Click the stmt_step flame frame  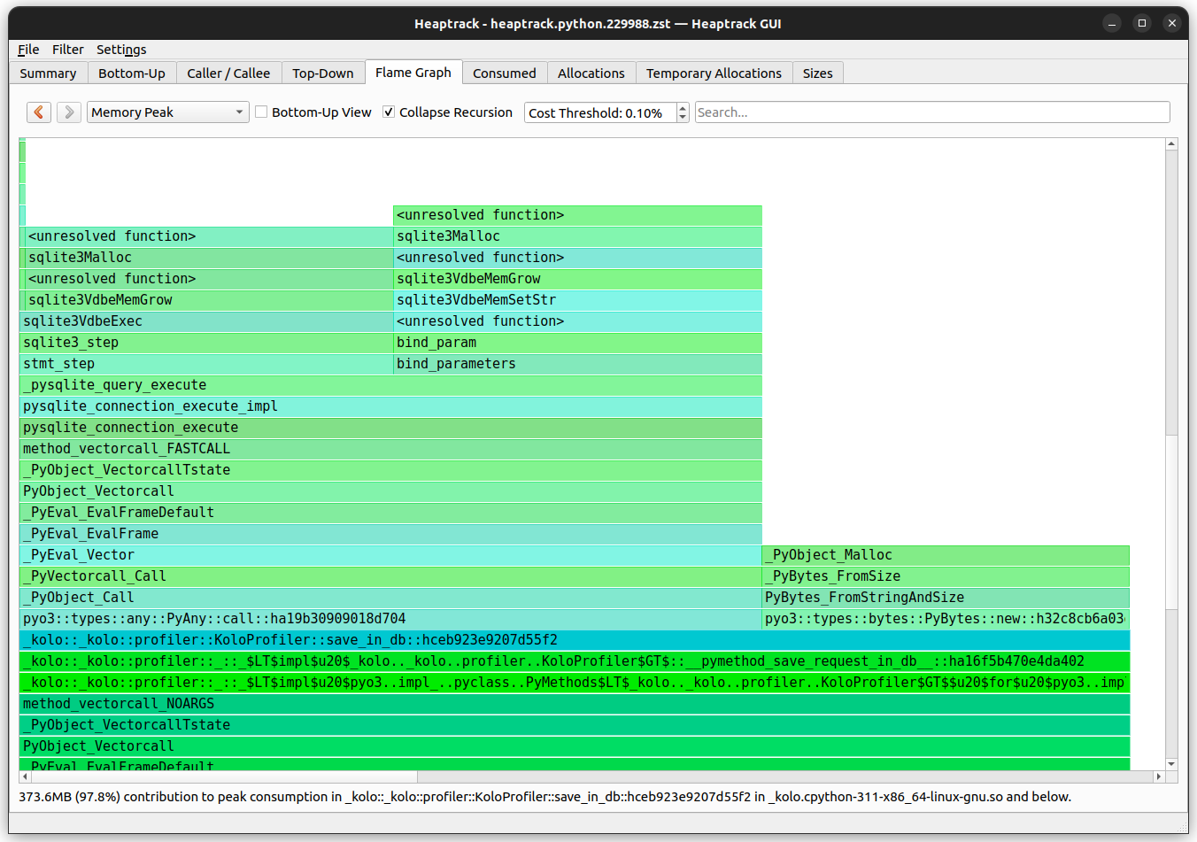tap(206, 364)
